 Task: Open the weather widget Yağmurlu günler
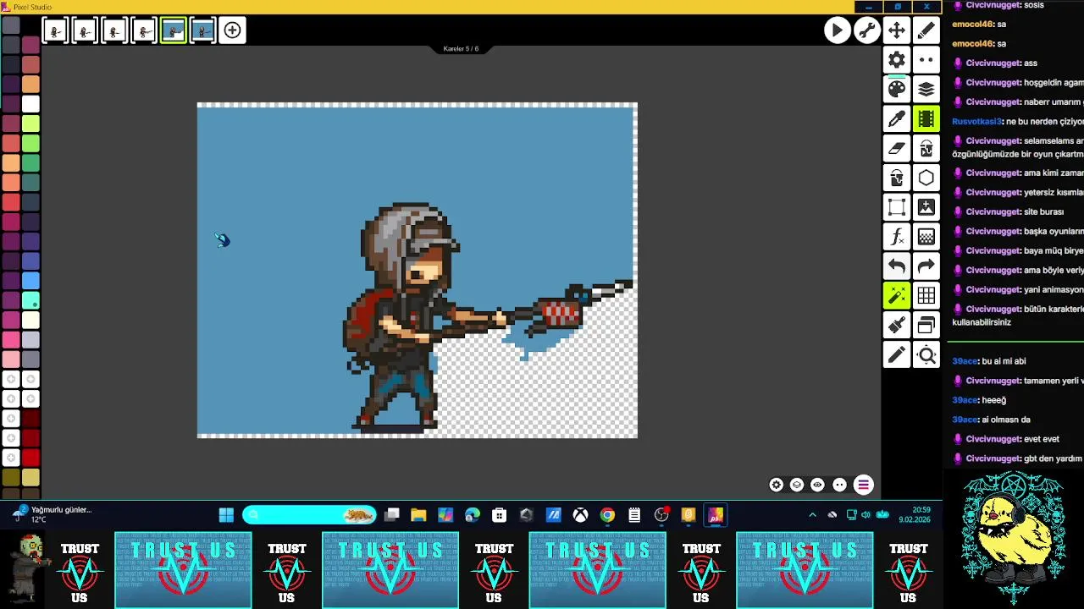[53, 514]
